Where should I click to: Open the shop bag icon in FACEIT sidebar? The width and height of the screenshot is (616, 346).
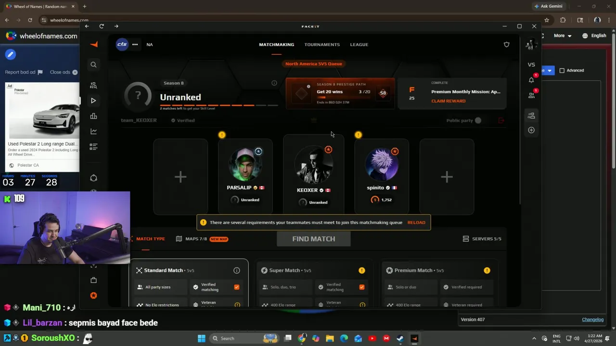click(x=93, y=280)
